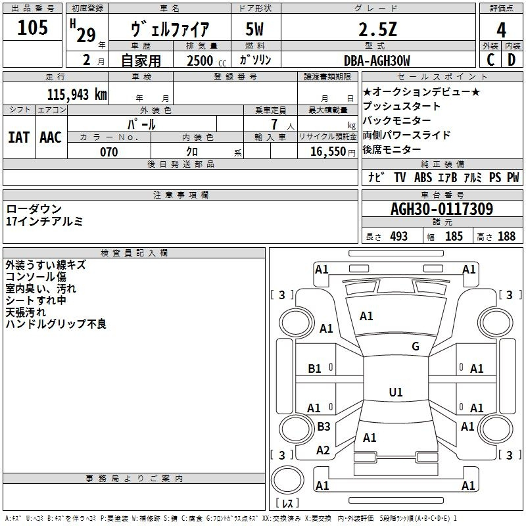Screen dimensions: 526x526
Task: Click the U1 roof dent mark
Action: coord(396,392)
